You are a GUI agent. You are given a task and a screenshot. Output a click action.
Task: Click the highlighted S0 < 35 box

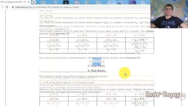click(97, 64)
